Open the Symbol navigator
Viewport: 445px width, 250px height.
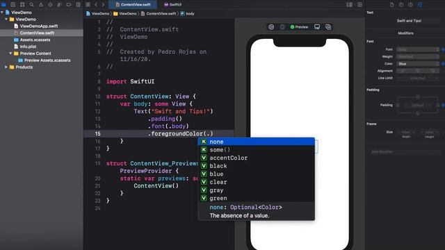pyautogui.click(x=22, y=5)
